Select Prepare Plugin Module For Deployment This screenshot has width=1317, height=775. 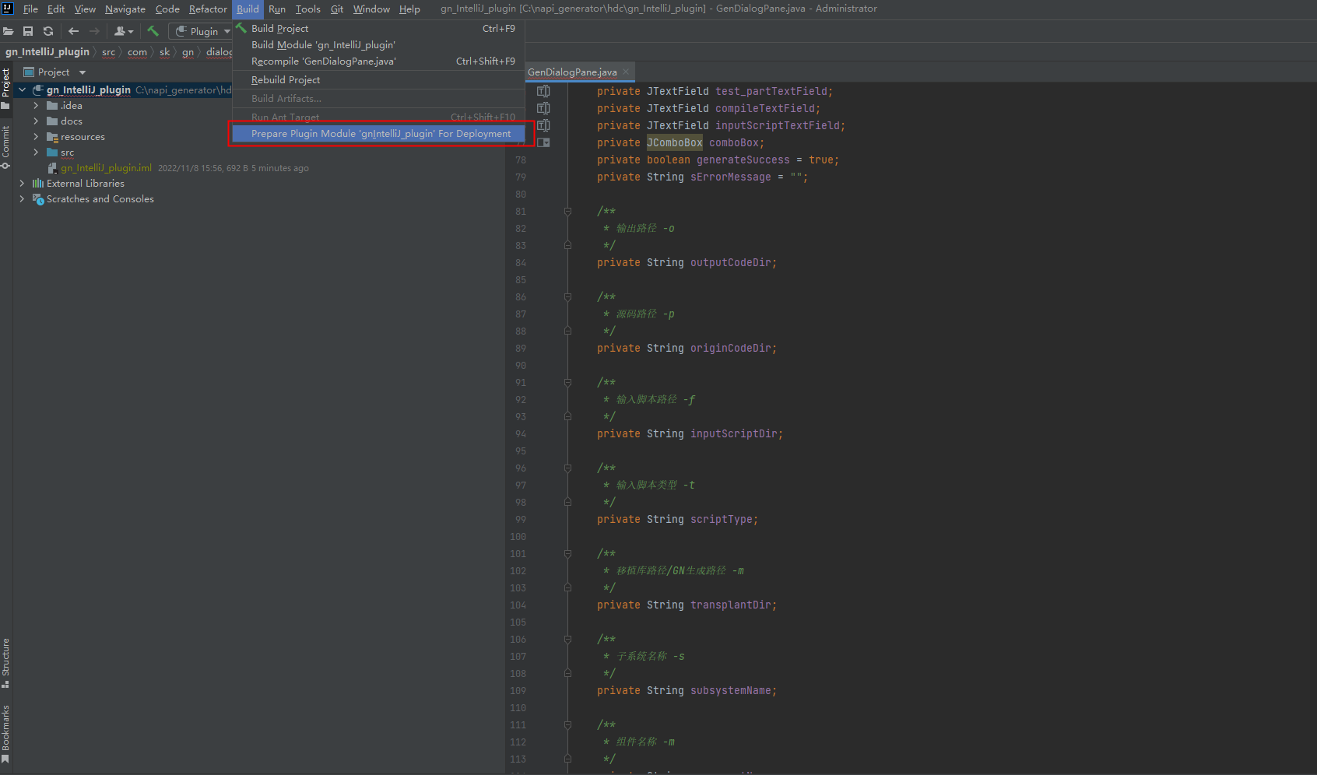[x=381, y=134]
